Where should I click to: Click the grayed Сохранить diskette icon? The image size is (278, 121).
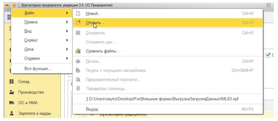point(78,33)
